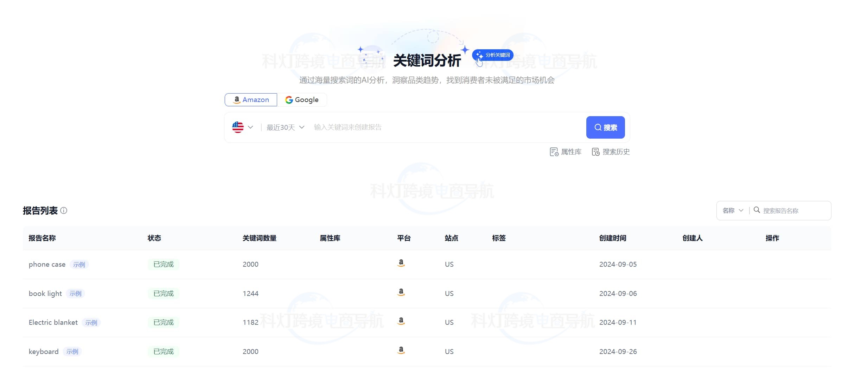Click the 示例 tag next to book light

point(76,293)
